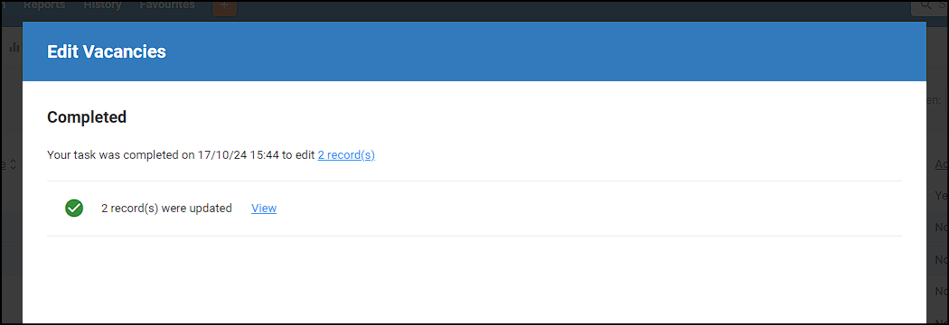Click the "2 record(s) were updated" message
Image resolution: width=949 pixels, height=325 pixels.
[166, 209]
